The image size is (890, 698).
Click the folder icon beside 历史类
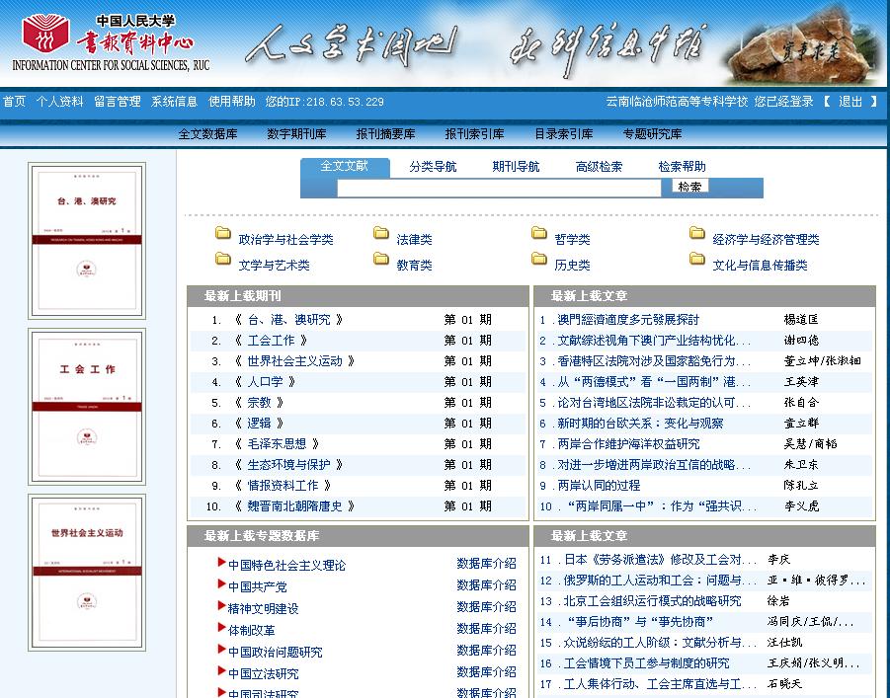click(x=539, y=260)
